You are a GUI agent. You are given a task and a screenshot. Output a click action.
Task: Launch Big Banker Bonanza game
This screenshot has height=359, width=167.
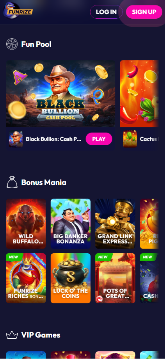click(71, 224)
